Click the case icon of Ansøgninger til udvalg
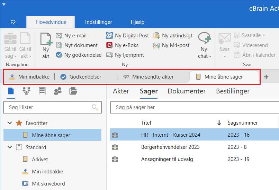Viewport: 279px width, 190px height. pyautogui.click(x=115, y=159)
